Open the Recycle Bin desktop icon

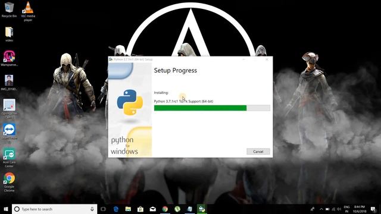[9, 10]
